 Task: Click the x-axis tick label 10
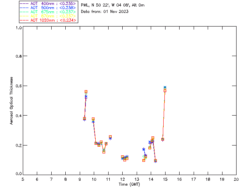[x=94, y=179]
